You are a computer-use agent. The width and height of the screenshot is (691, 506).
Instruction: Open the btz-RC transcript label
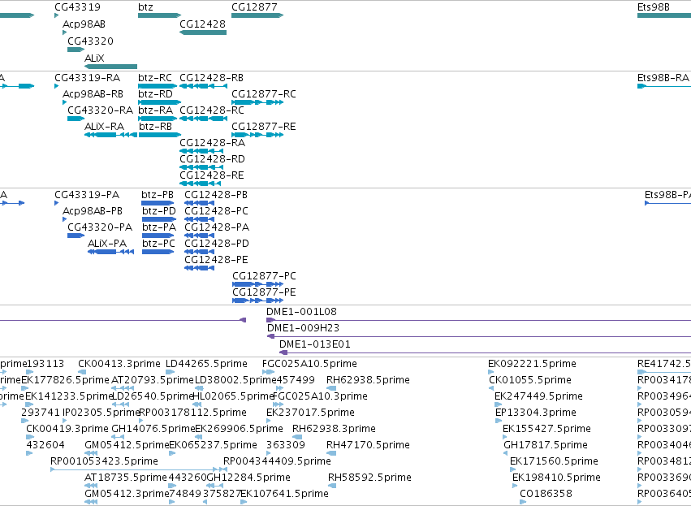(155, 78)
